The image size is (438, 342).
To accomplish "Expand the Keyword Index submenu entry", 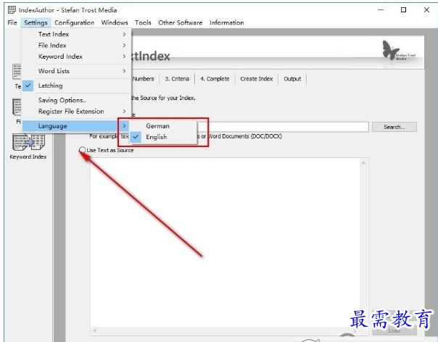I will tap(76, 57).
